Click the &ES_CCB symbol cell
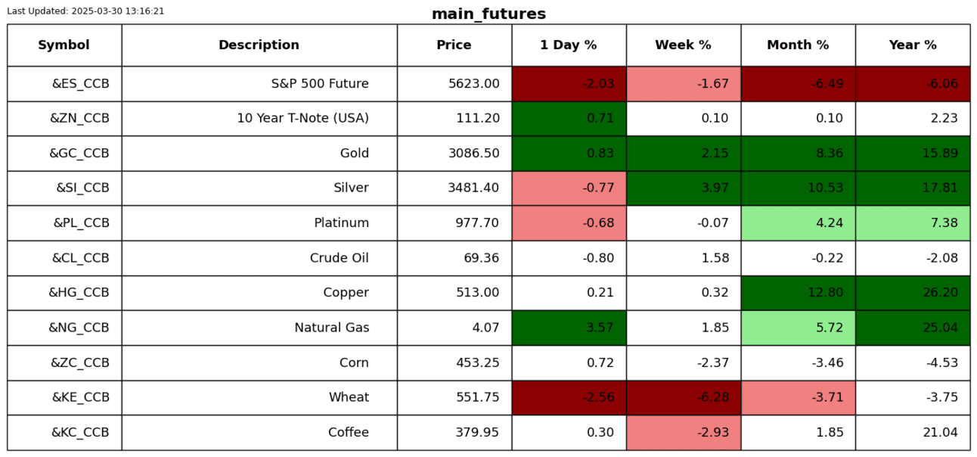 pyautogui.click(x=80, y=84)
